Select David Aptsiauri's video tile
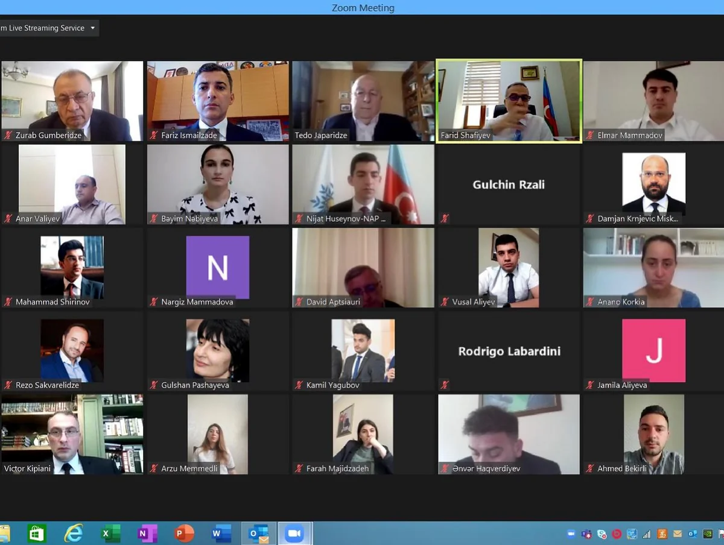Viewport: 724px width, 545px height. (x=363, y=268)
